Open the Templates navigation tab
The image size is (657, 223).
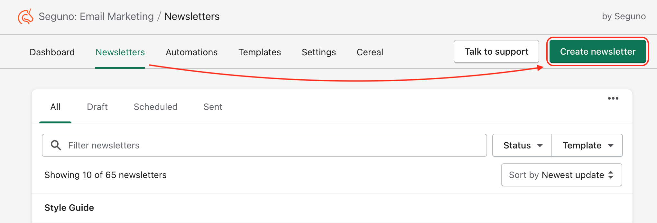coord(260,52)
